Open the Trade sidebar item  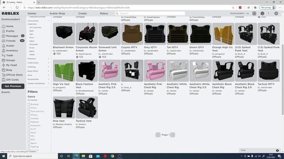[x=8, y=56]
